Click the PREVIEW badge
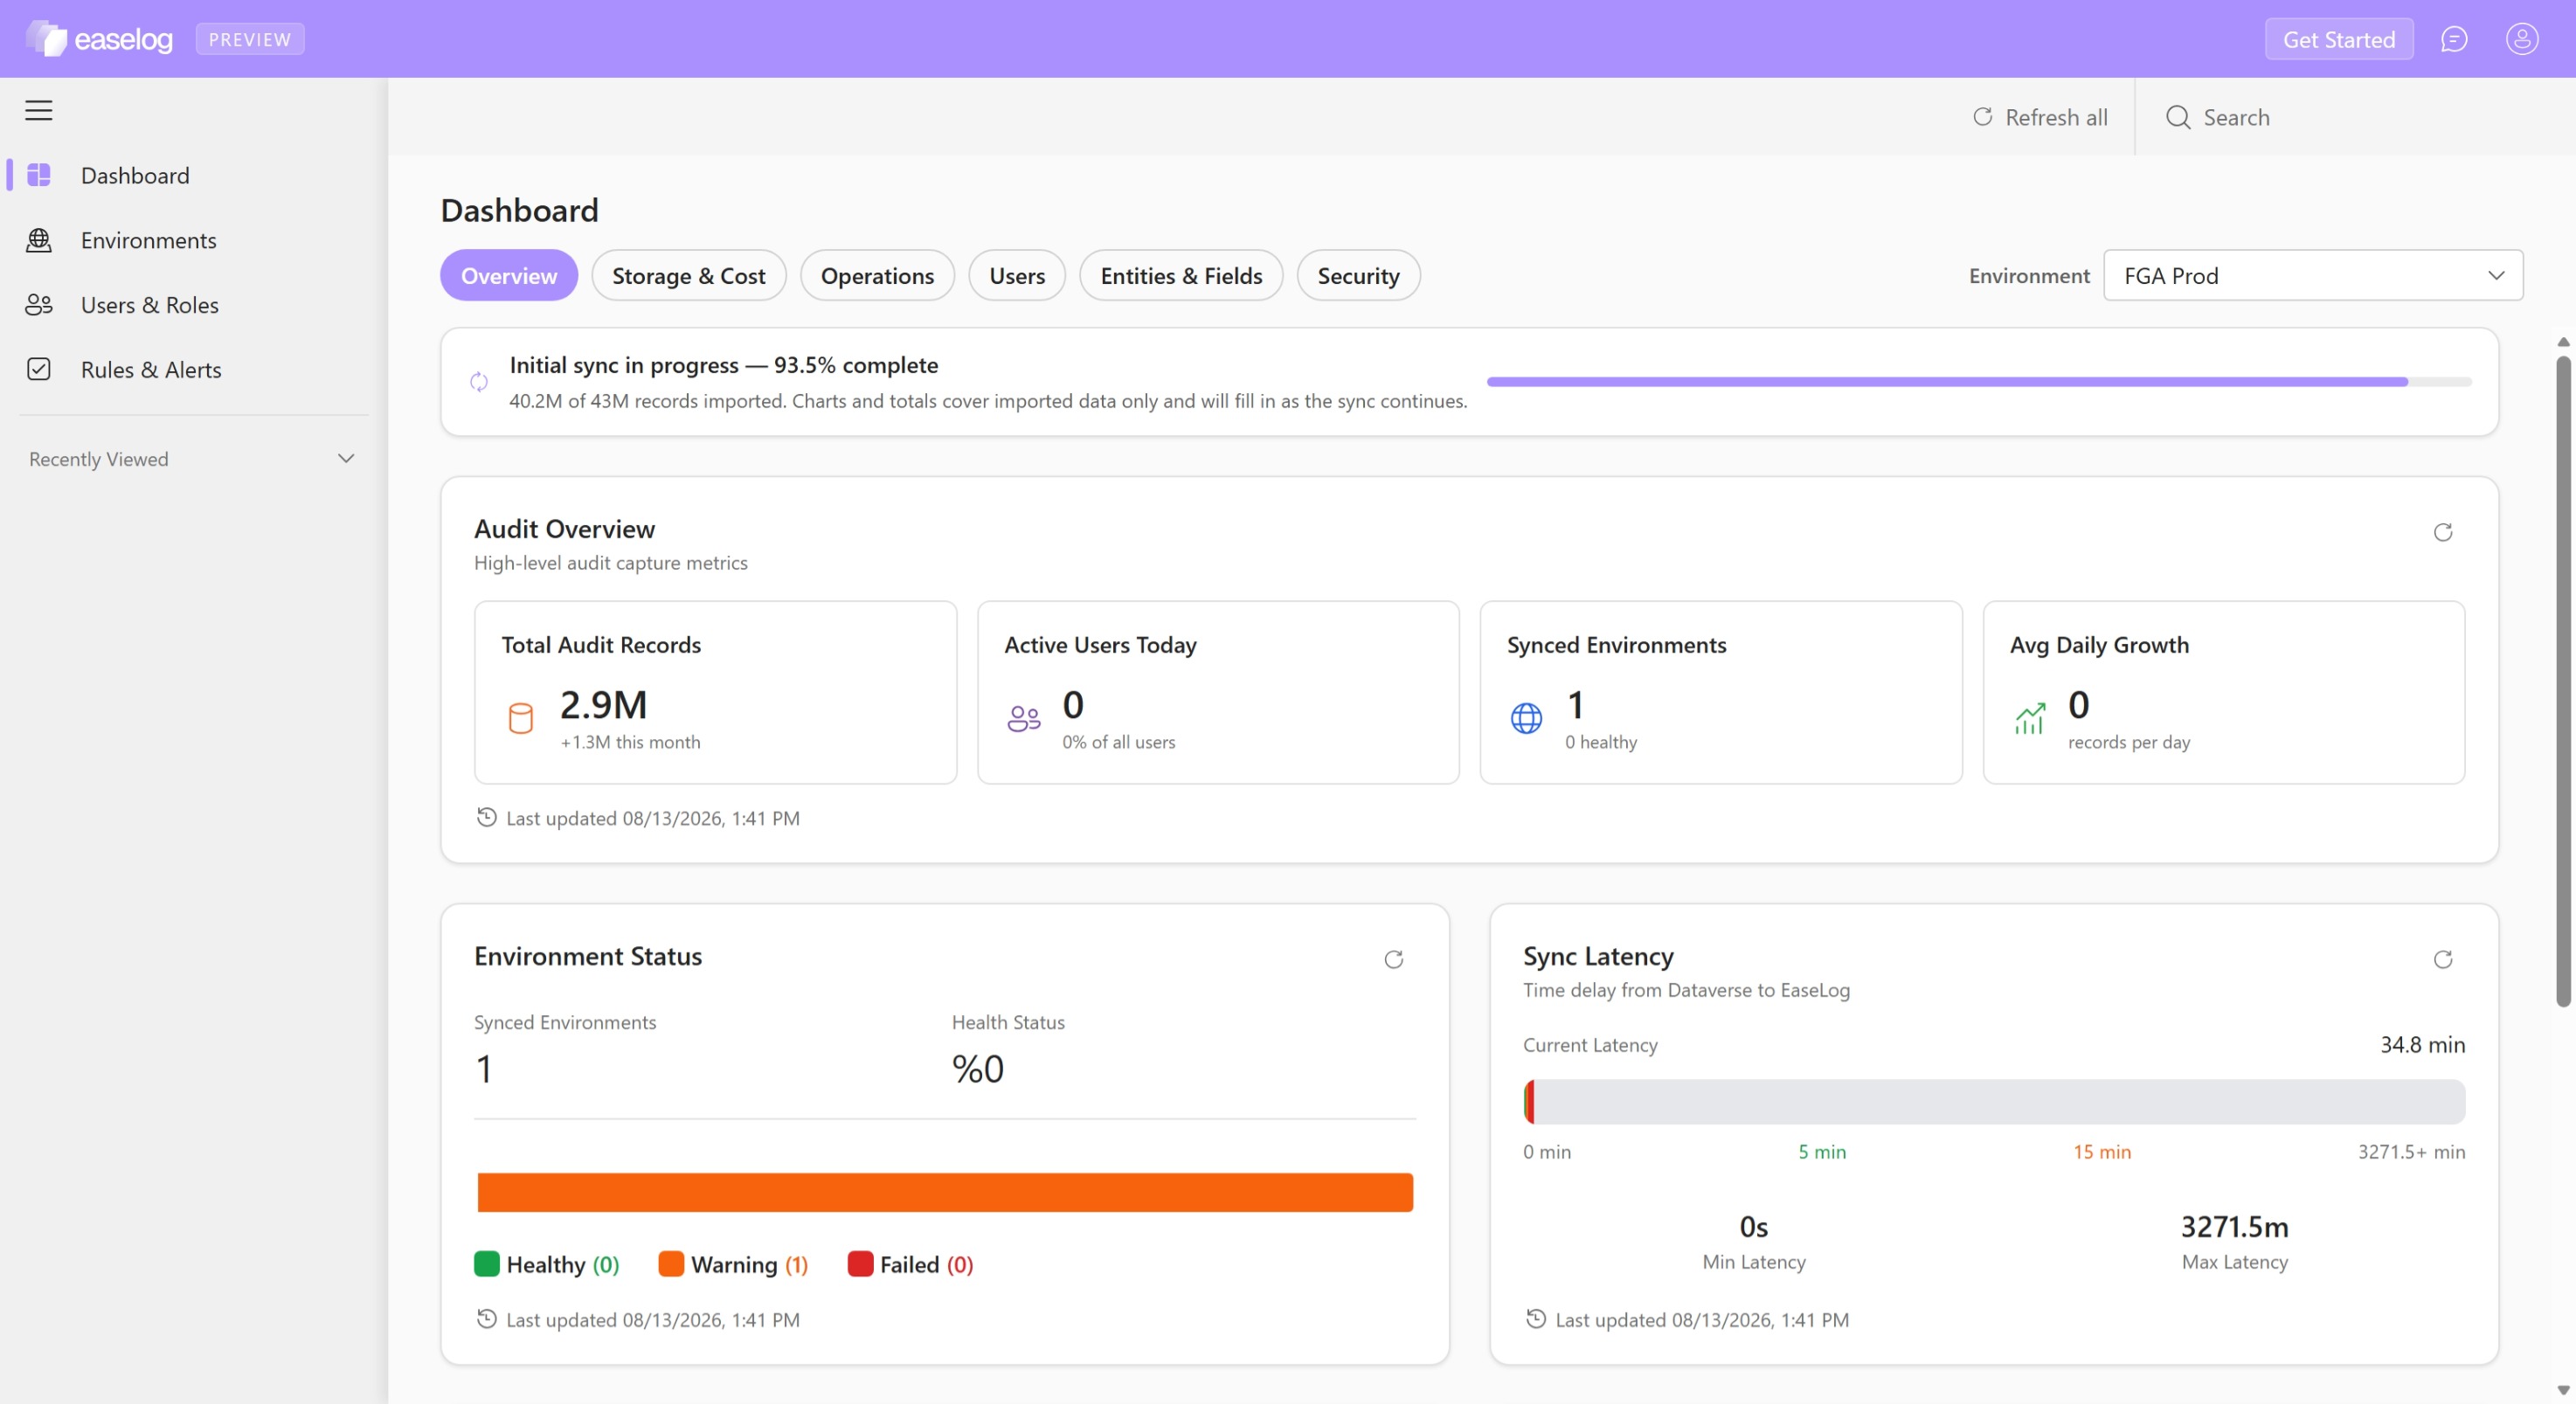Viewport: 2576px width, 1404px height. pos(250,39)
